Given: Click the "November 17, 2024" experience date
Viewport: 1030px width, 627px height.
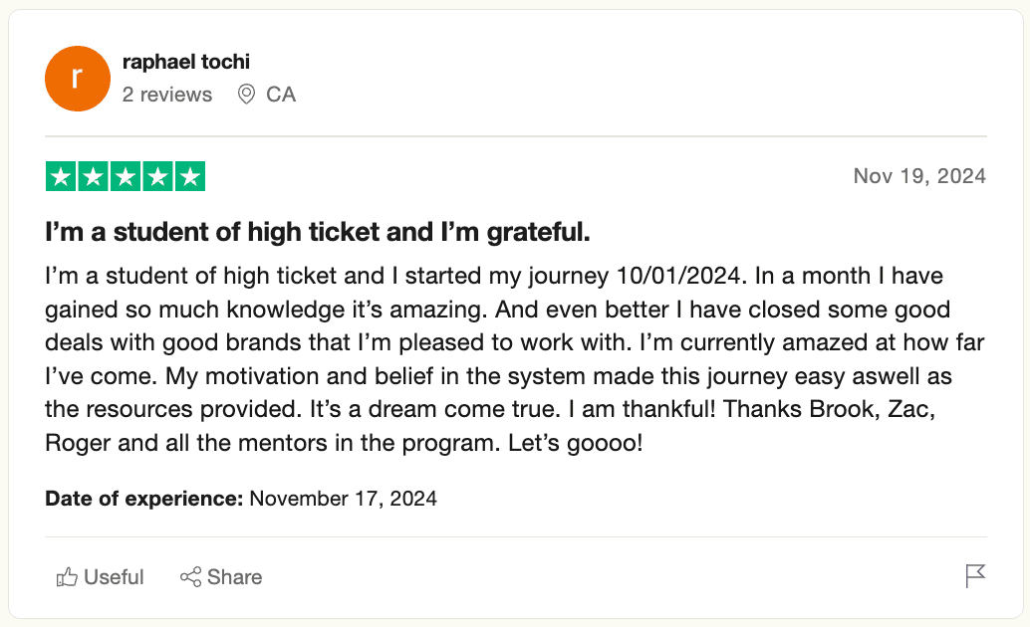Looking at the screenshot, I should tap(343, 498).
